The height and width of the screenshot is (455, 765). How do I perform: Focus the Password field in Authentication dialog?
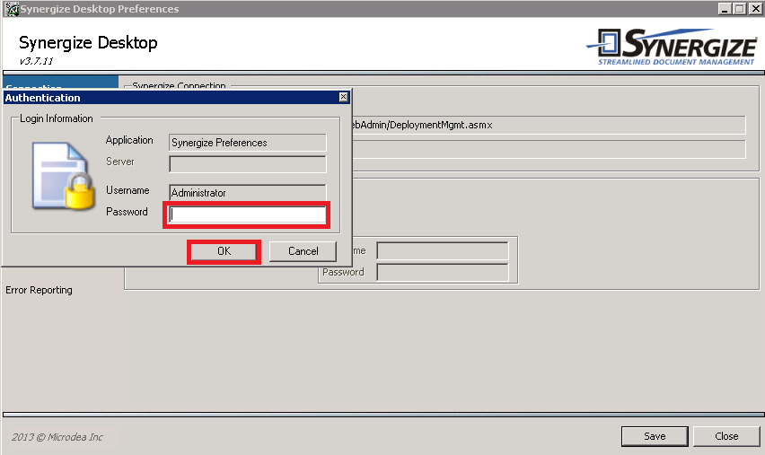coord(247,214)
